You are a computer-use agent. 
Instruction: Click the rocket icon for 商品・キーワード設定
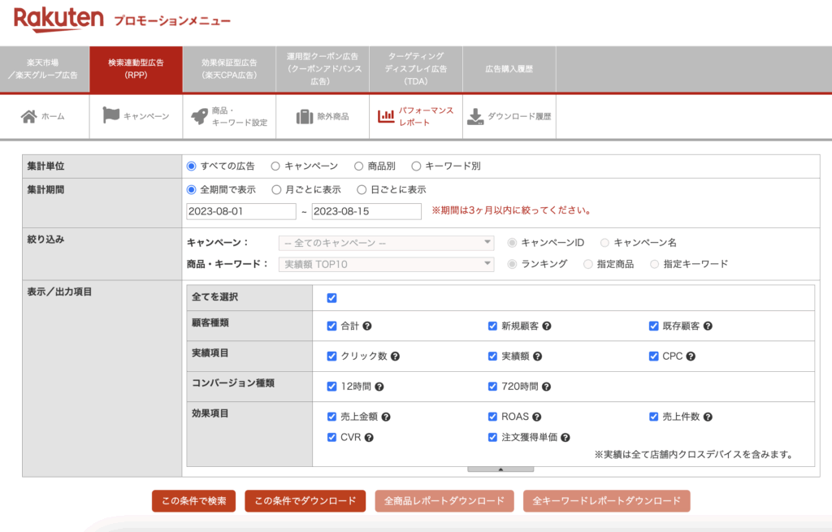200,116
